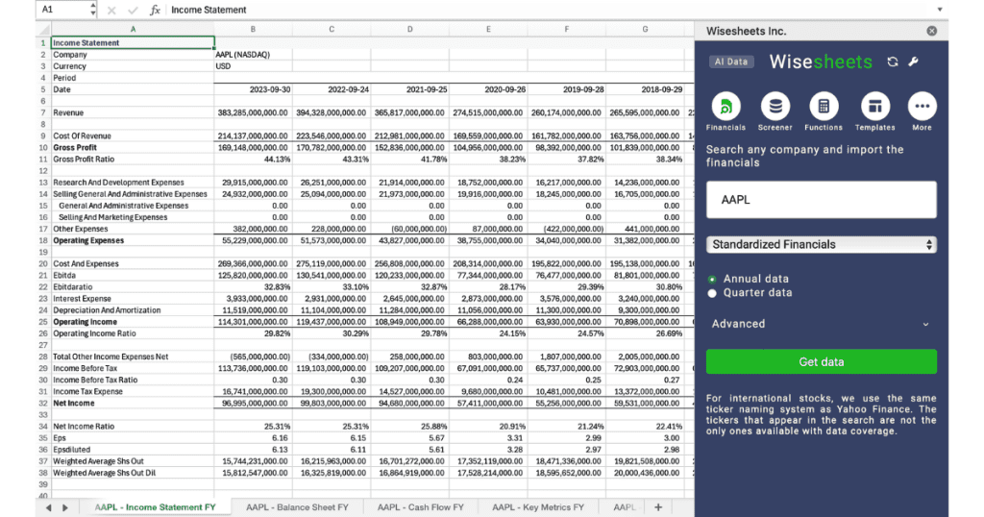This screenshot has height=517, width=984.
Task: Open the wrench settings icon
Action: 913,62
